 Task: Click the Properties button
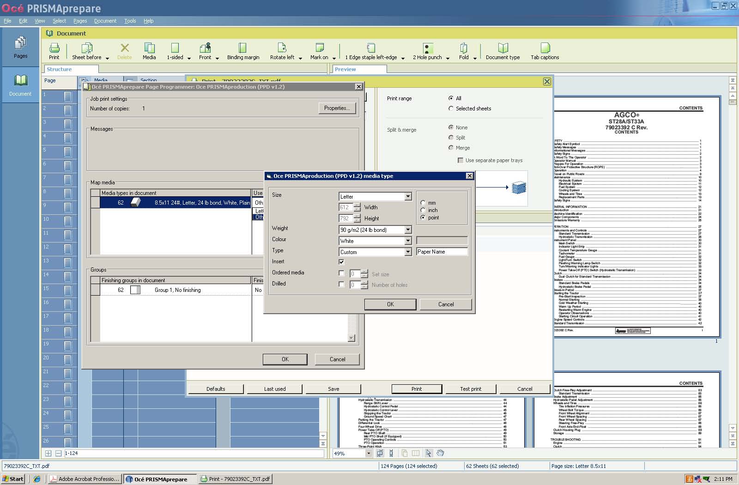tap(337, 108)
